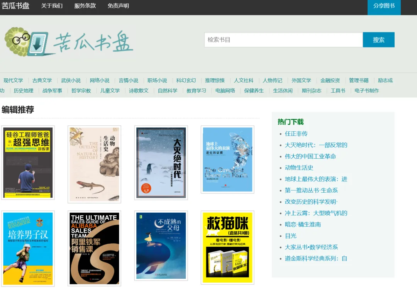Open the 动物生活史 book cover
This screenshot has width=417, height=288.
point(95,164)
